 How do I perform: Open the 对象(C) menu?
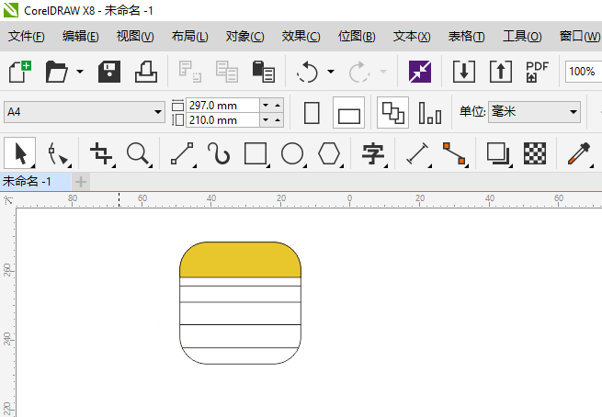coord(245,37)
